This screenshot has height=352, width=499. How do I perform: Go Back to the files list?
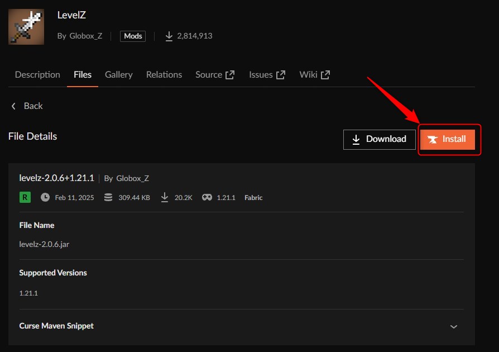[x=27, y=106]
